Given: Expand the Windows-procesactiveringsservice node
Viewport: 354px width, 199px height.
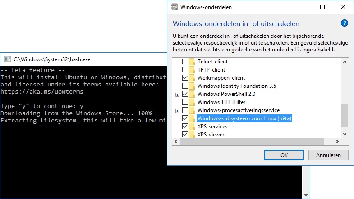Looking at the screenshot, I should [x=177, y=111].
